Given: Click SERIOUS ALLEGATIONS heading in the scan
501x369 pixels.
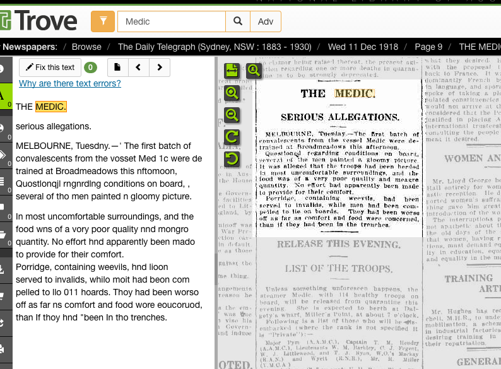Looking at the screenshot, I should (x=340, y=117).
